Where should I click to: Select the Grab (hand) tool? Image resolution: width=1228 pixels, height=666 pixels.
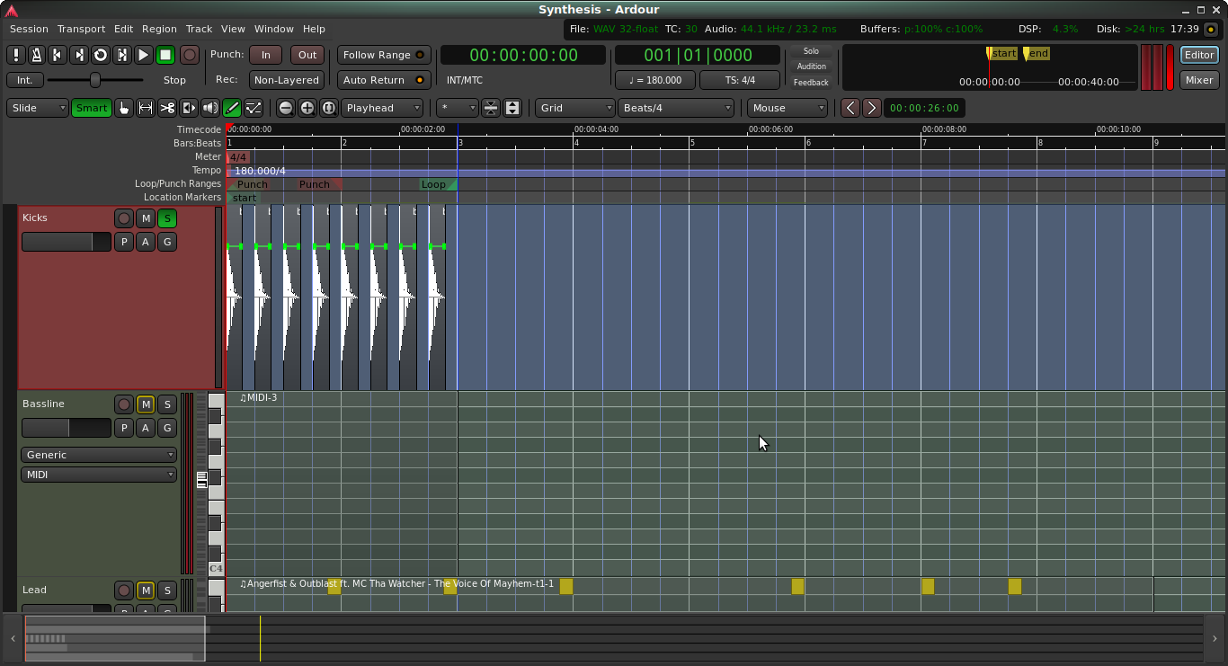(123, 108)
